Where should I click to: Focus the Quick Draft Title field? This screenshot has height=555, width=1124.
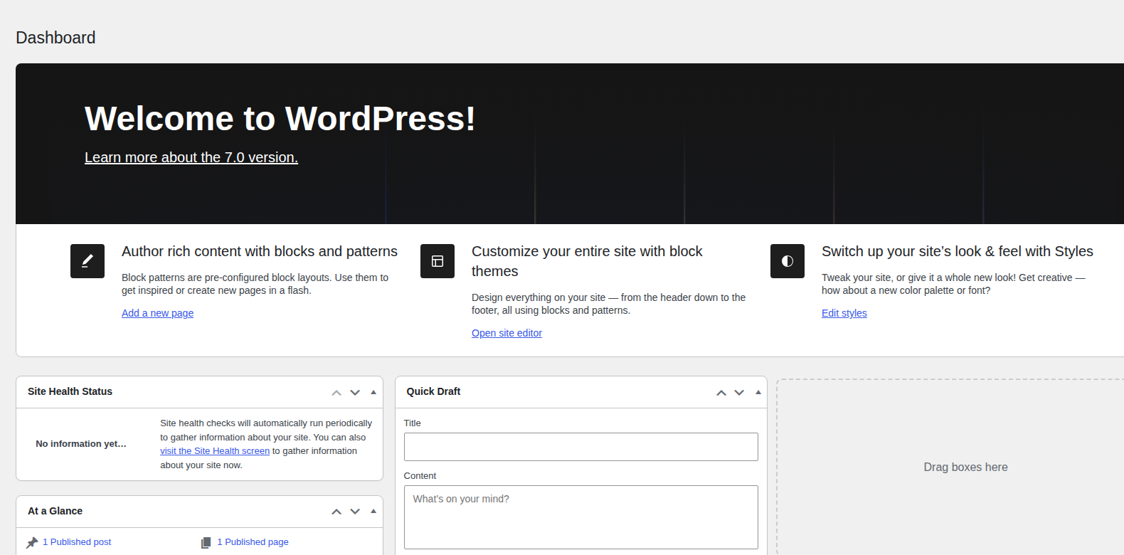tap(580, 447)
